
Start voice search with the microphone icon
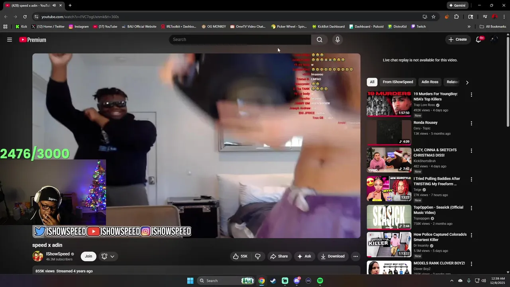point(337,39)
